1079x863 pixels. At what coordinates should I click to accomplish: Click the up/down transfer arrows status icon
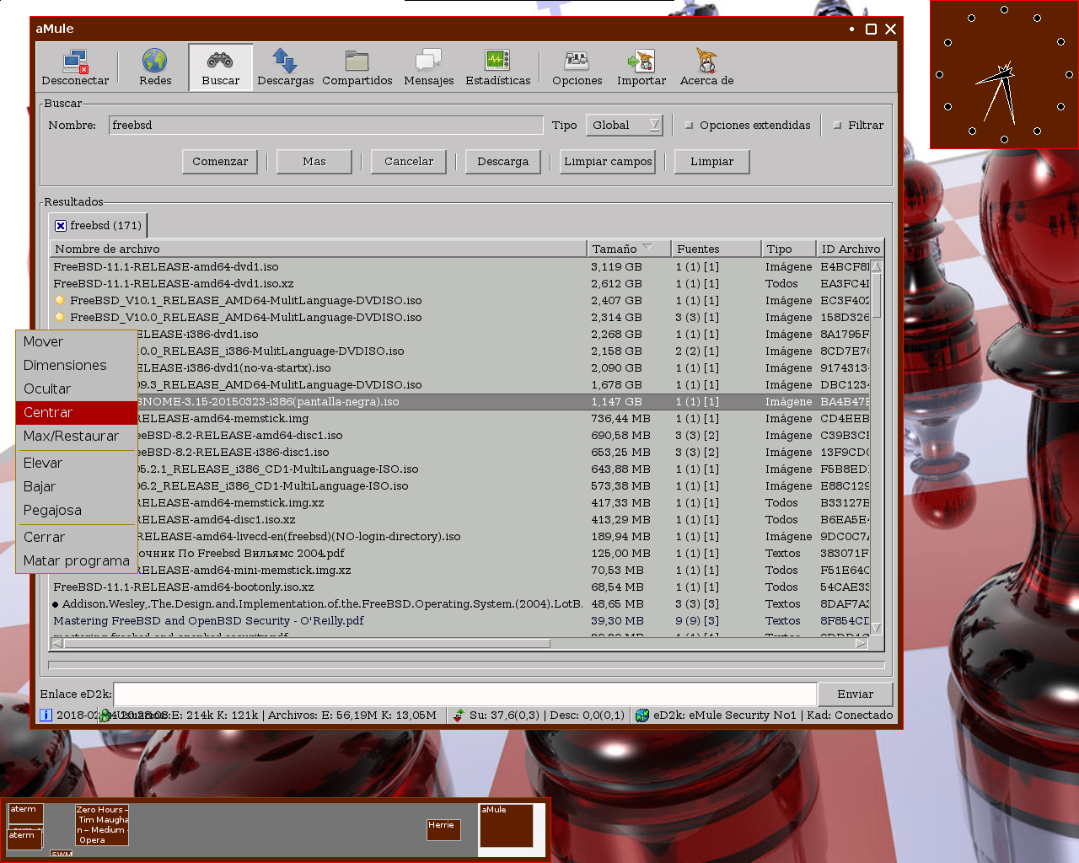pos(459,716)
